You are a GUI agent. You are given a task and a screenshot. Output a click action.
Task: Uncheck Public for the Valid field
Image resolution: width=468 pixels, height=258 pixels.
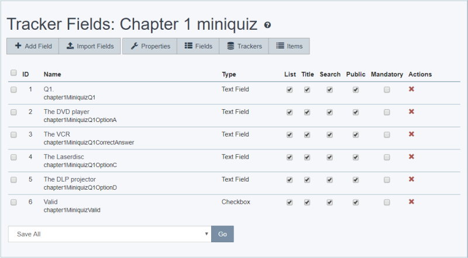coord(356,203)
